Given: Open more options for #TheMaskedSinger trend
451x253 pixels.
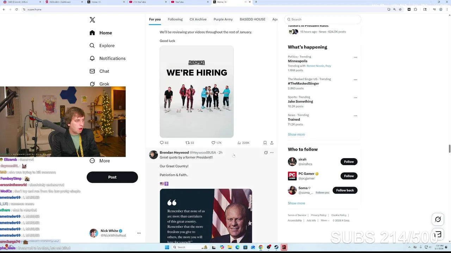Looking at the screenshot, I should [x=355, y=80].
